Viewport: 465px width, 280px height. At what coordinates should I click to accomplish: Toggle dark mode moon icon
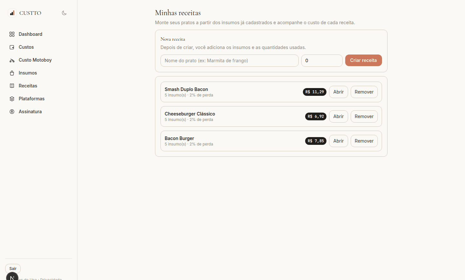pyautogui.click(x=64, y=13)
